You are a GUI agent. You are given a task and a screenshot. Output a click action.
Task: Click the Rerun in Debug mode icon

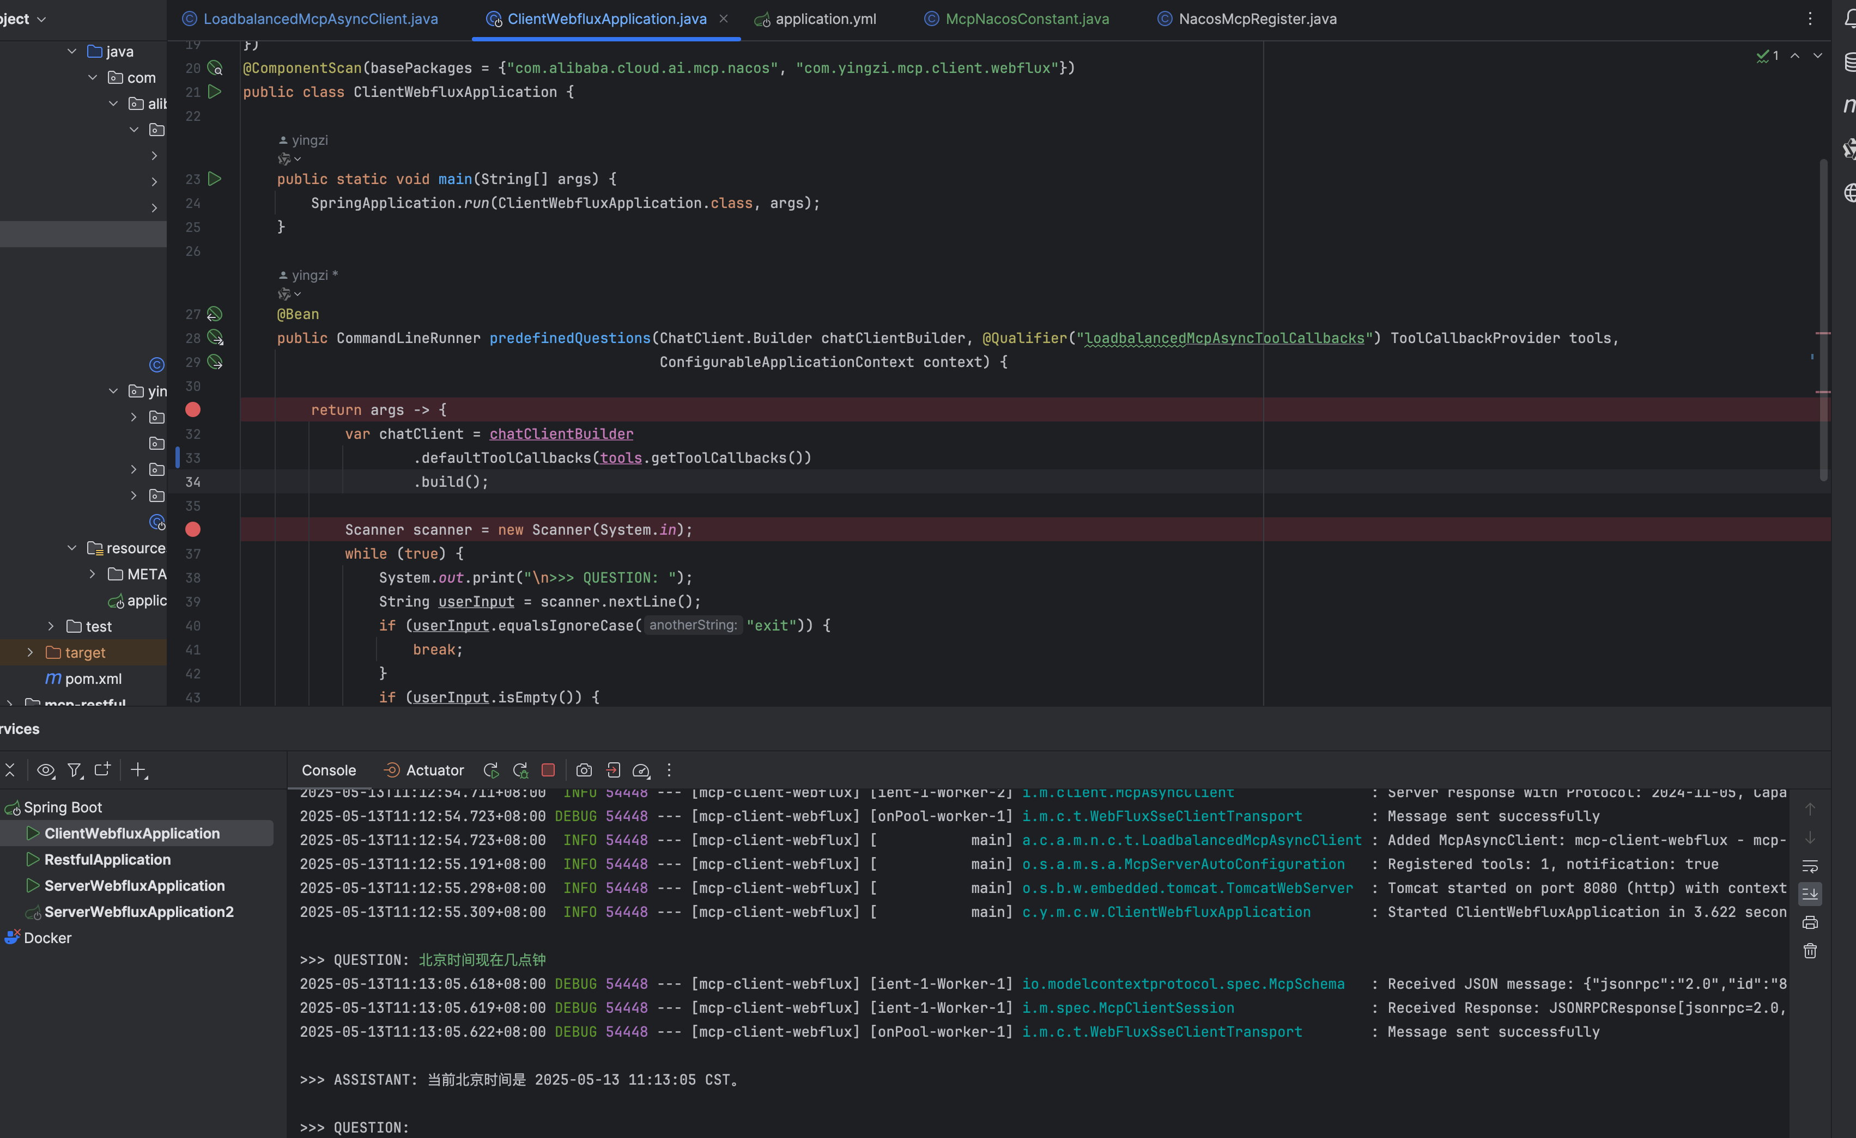(x=520, y=770)
